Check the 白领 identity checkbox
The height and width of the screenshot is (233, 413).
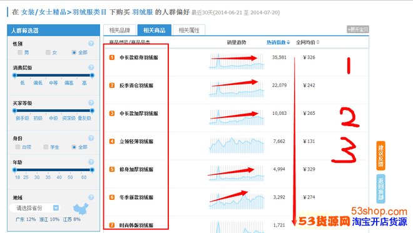click(18, 147)
